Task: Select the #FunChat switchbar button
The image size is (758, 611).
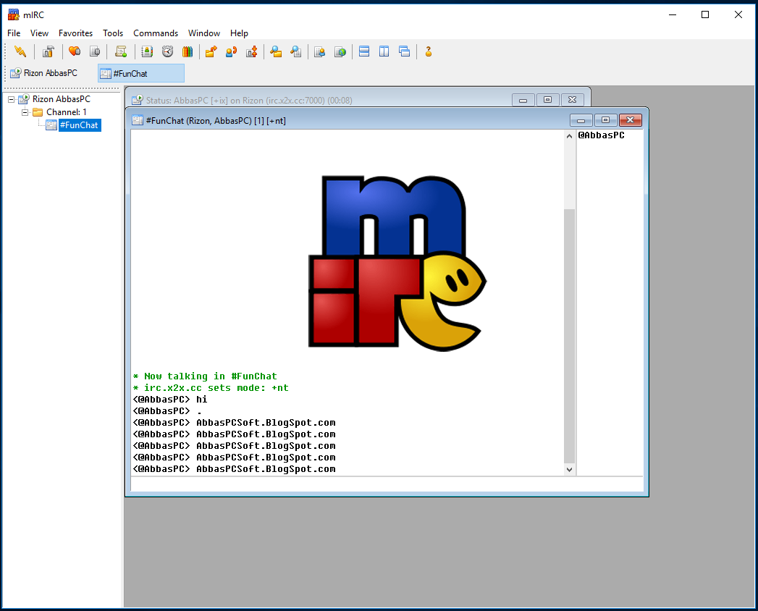Action: [141, 73]
